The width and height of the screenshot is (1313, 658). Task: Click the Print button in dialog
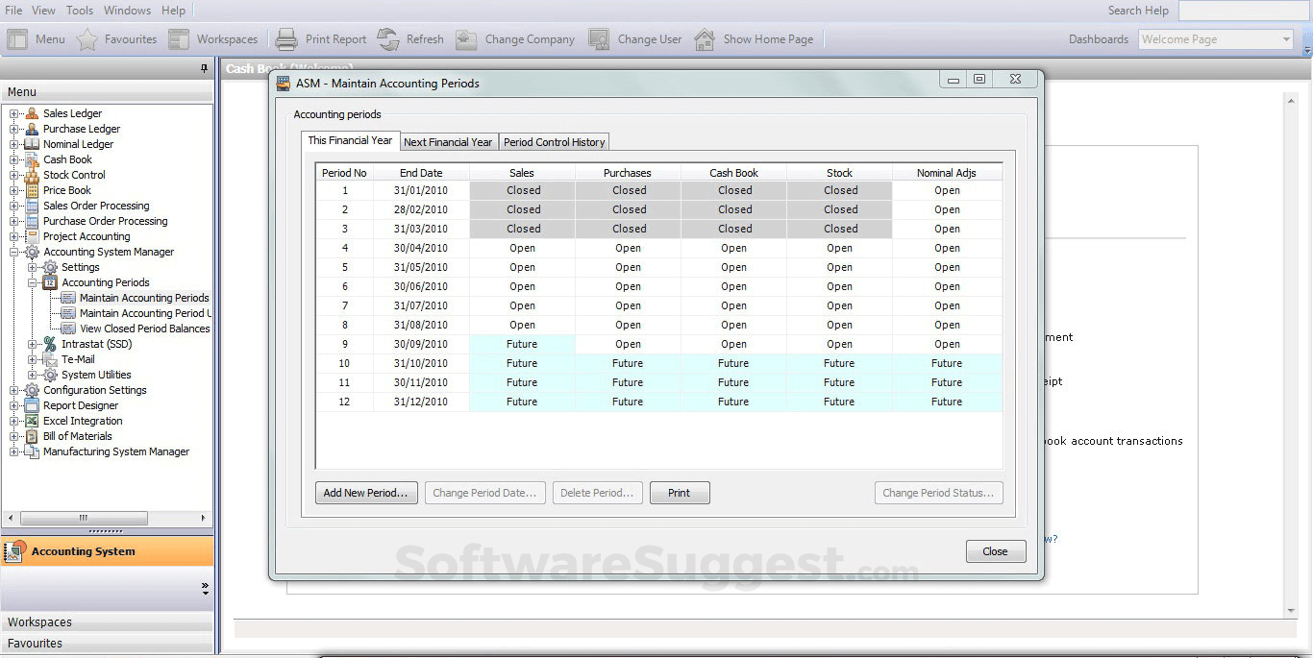point(679,493)
